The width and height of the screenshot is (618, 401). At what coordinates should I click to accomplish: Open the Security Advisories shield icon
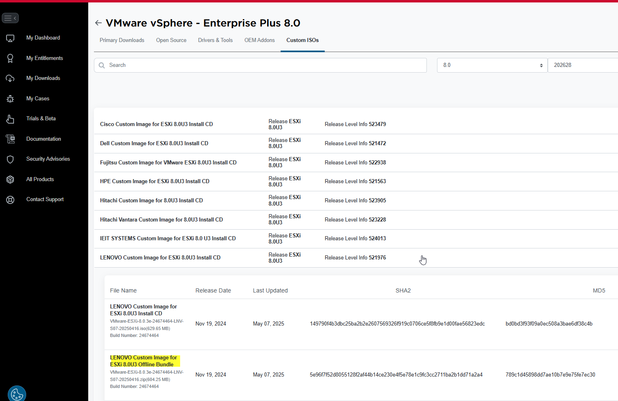[x=10, y=159]
